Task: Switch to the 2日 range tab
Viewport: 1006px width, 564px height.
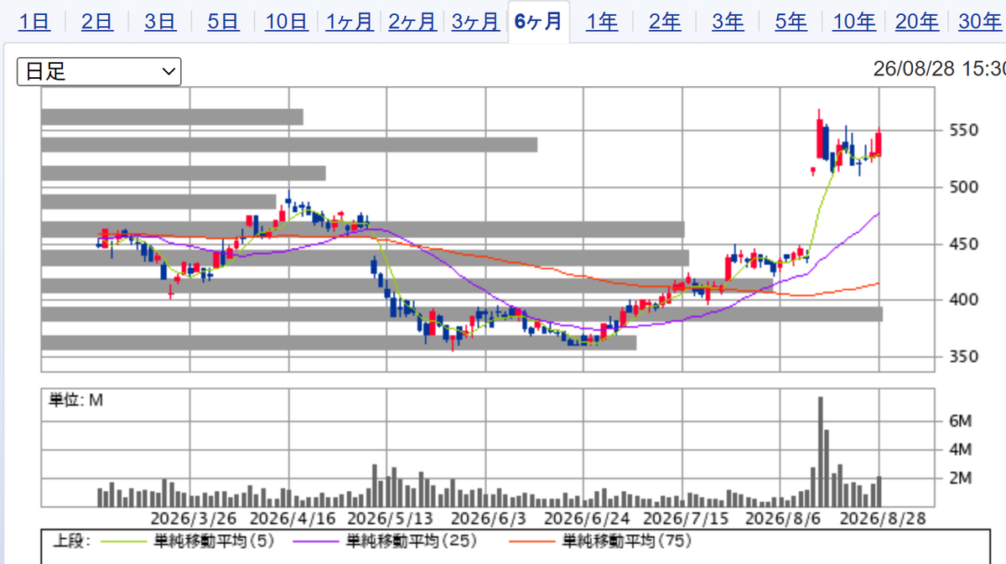Action: (97, 22)
